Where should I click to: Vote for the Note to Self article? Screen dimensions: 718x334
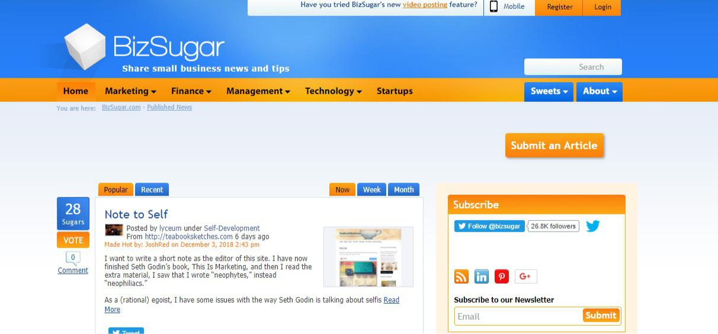[73, 240]
